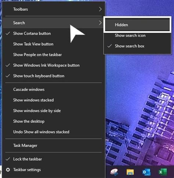Enable Show People on the taskbar
174x178 pixels.
(54, 55)
